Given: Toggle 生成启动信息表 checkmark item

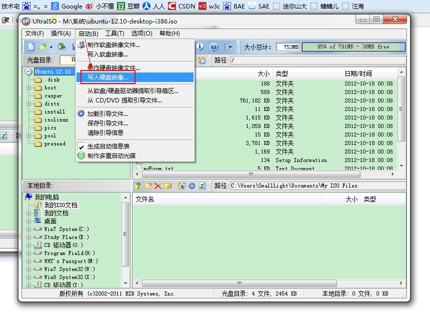Looking at the screenshot, I should (x=108, y=146).
